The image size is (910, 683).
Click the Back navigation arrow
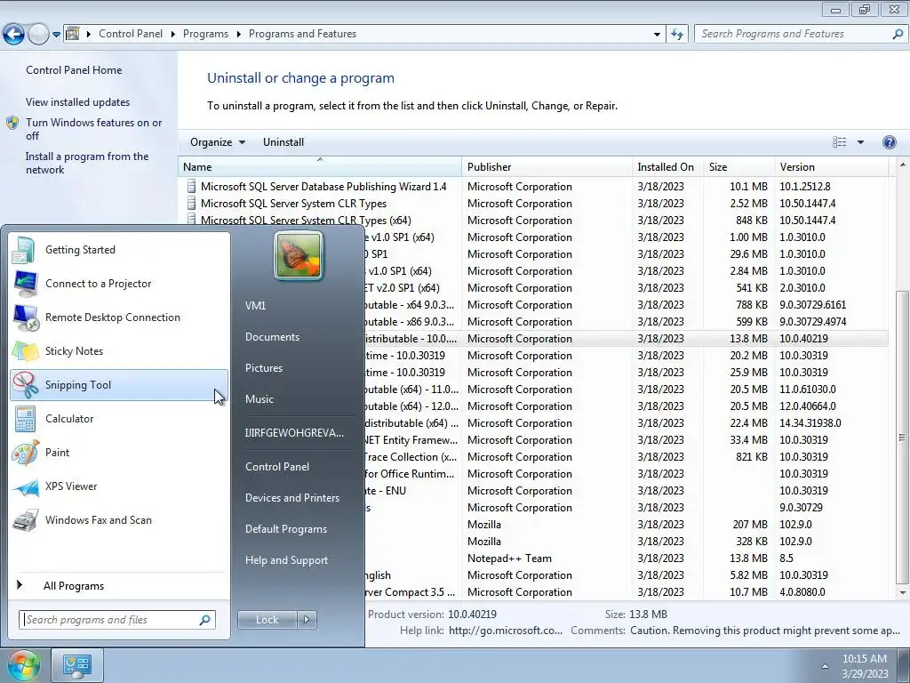[x=13, y=35]
